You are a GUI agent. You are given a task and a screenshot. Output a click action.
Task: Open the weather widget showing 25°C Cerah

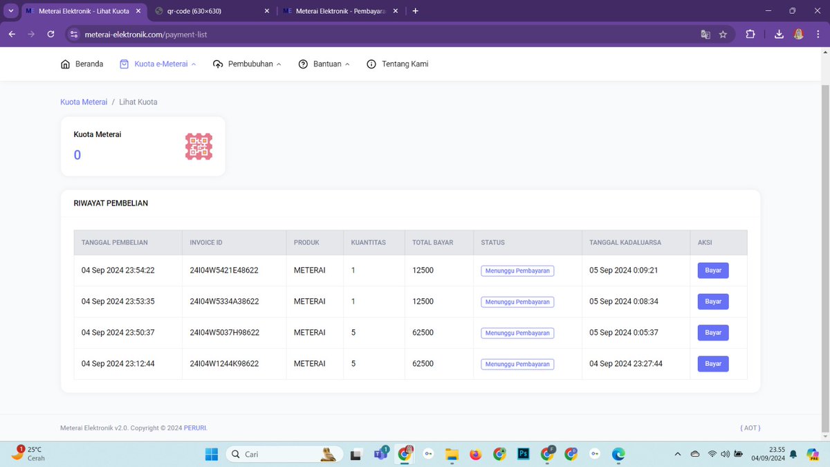(29, 454)
